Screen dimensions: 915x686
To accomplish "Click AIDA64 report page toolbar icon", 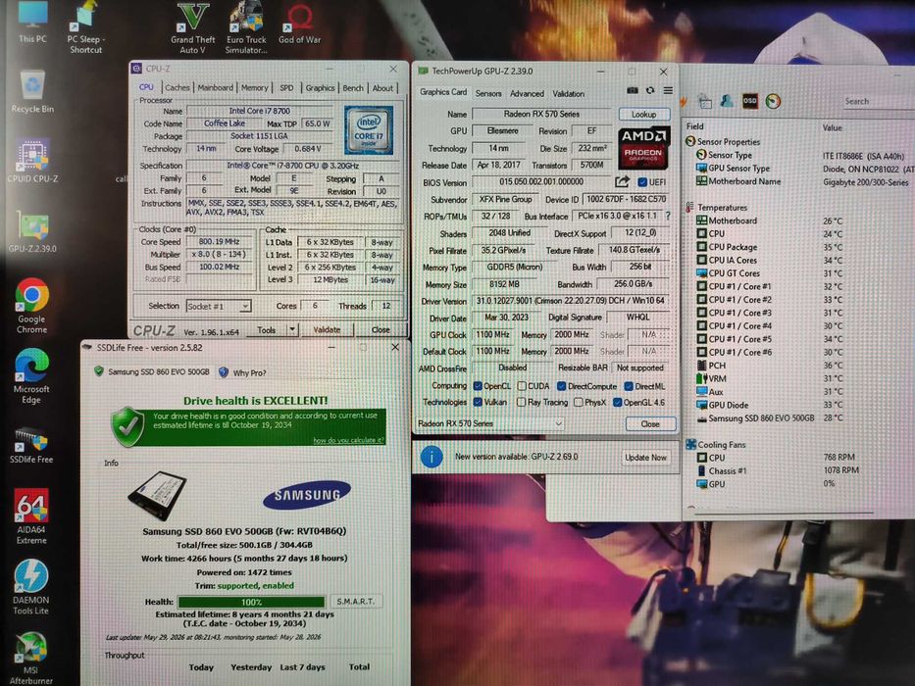I will point(705,102).
